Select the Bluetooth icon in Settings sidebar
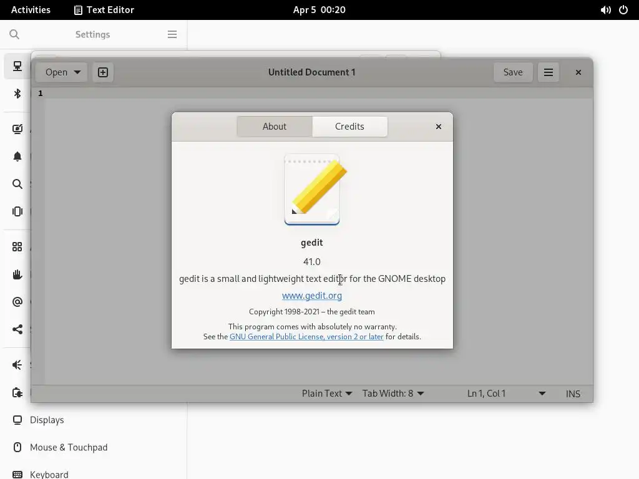639x479 pixels. coord(17,94)
